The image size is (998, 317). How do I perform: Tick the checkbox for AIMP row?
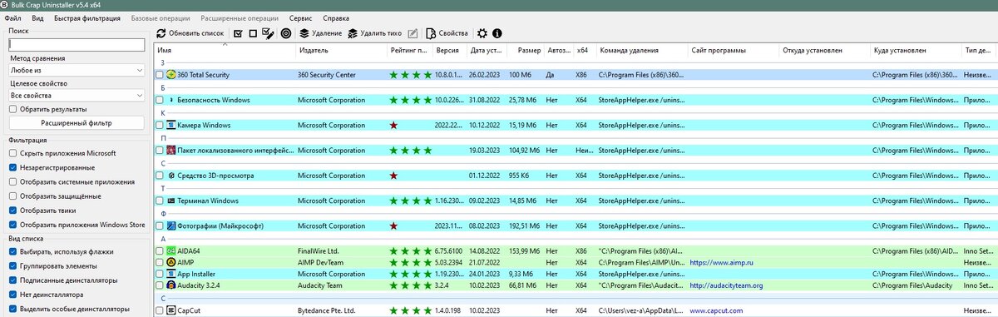[x=160, y=262]
